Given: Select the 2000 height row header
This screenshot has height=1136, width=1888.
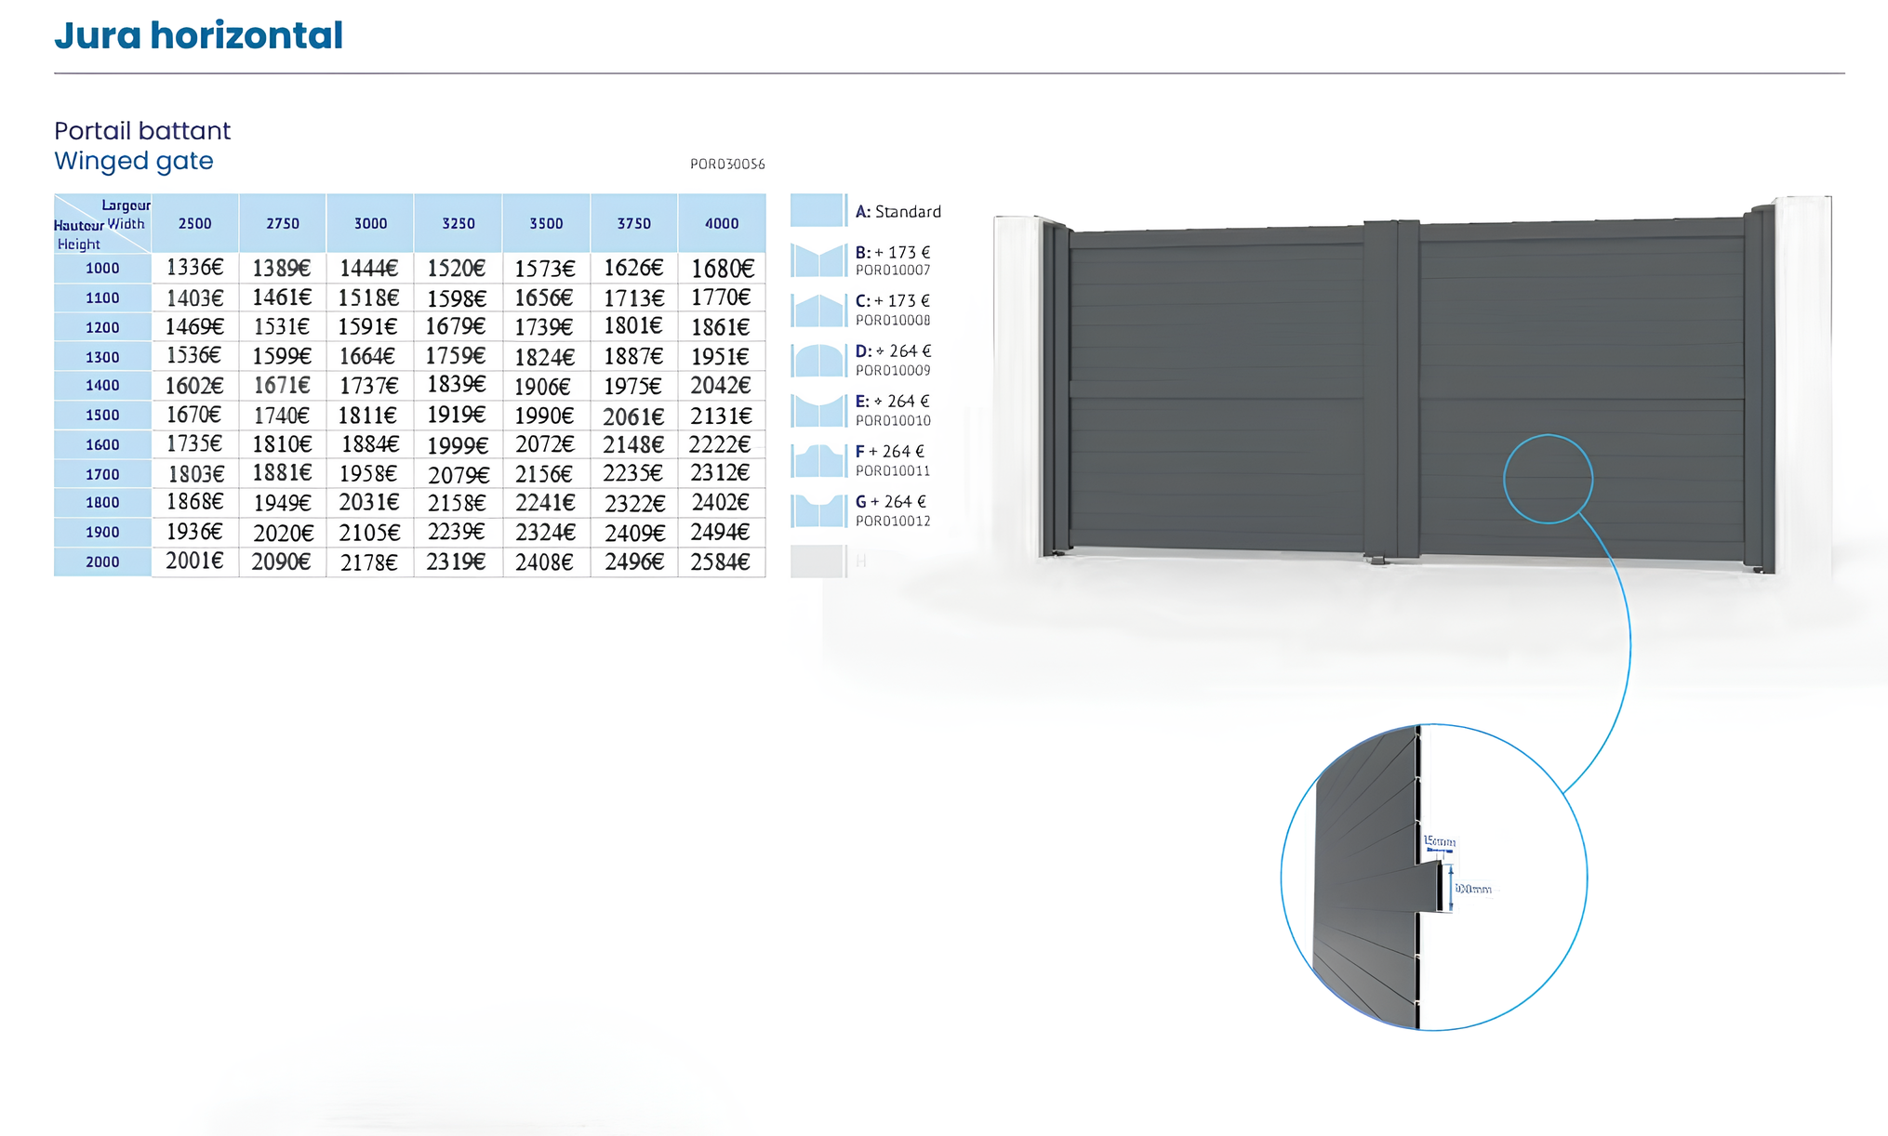Looking at the screenshot, I should click(x=102, y=561).
